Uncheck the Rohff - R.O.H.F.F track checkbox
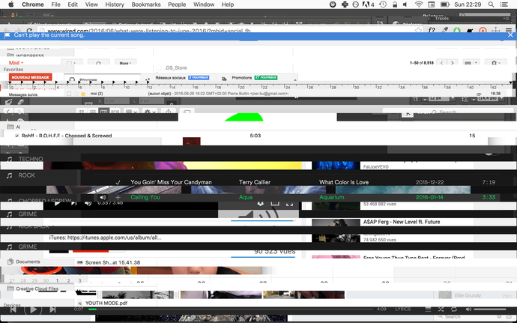517x323 pixels. [16, 136]
